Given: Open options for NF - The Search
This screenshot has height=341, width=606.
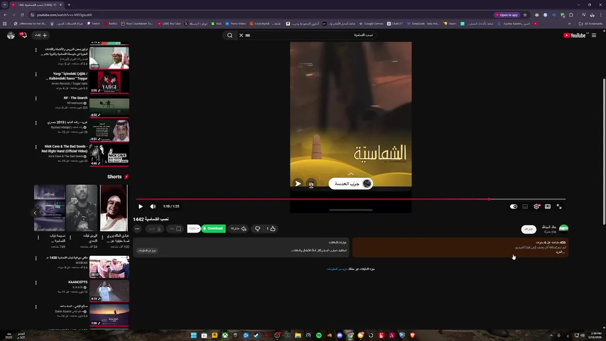Looking at the screenshot, I should [x=36, y=99].
